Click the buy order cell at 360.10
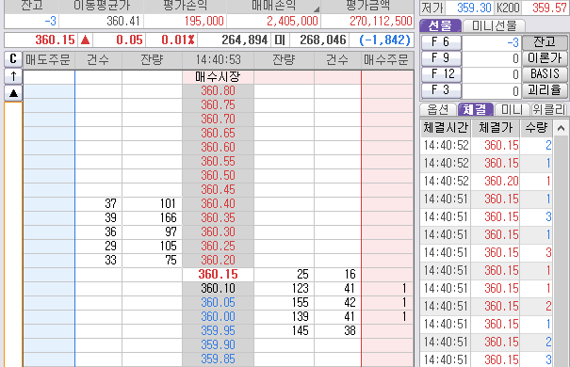Image resolution: width=570 pixels, height=367 pixels. pyautogui.click(x=387, y=289)
